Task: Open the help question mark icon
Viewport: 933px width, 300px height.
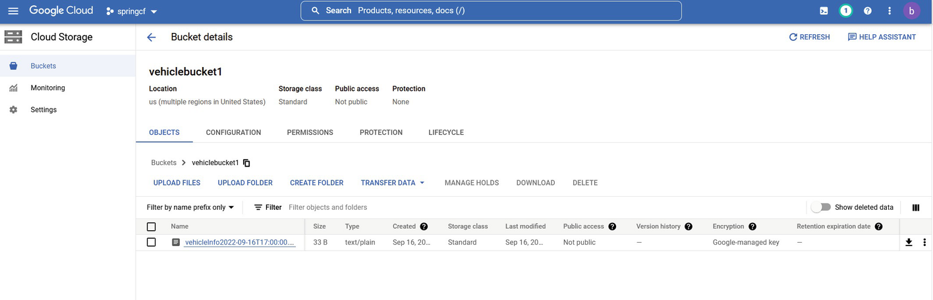Action: click(867, 11)
